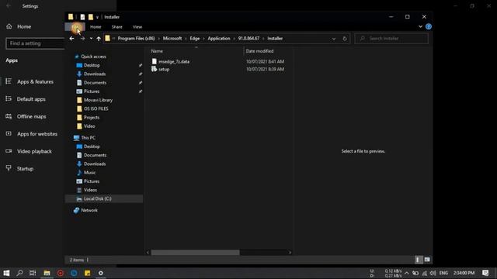
Task: Open the Share ribbon tab
Action: [x=117, y=27]
